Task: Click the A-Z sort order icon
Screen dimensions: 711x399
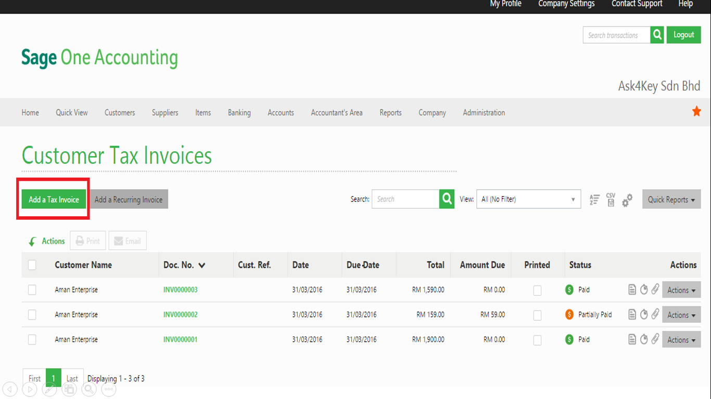Action: (594, 199)
